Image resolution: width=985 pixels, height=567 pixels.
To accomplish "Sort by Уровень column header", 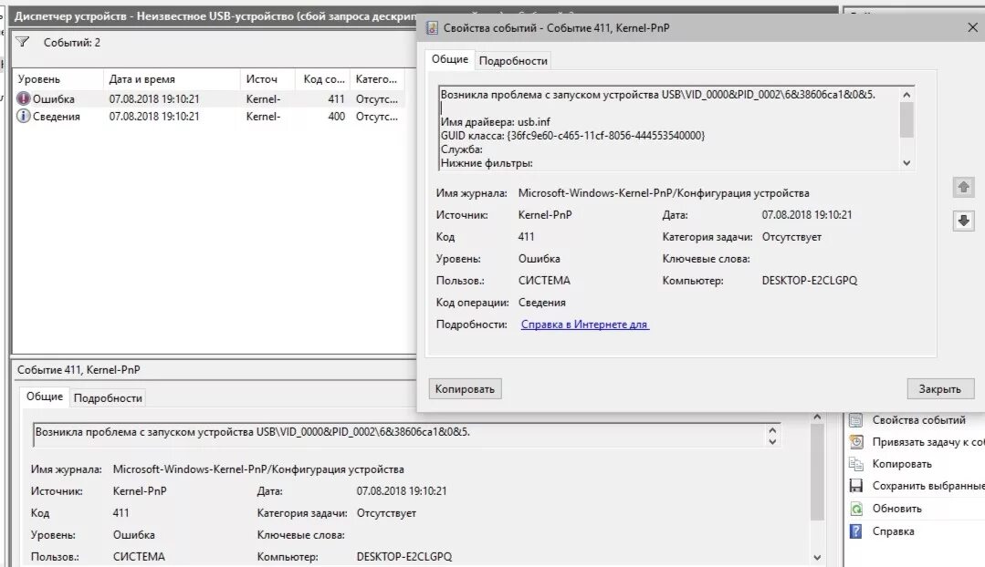I will click(58, 79).
